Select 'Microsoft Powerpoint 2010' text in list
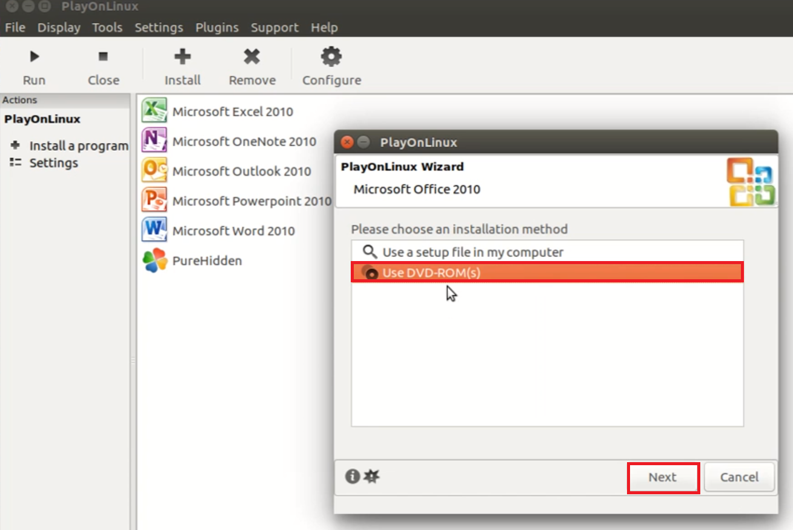Screen dimensions: 793x530 point(252,200)
